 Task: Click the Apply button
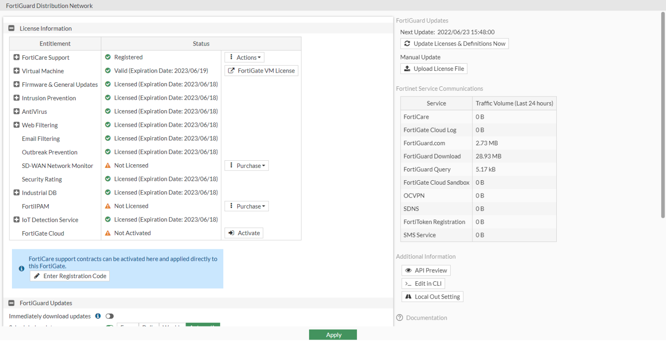333,334
